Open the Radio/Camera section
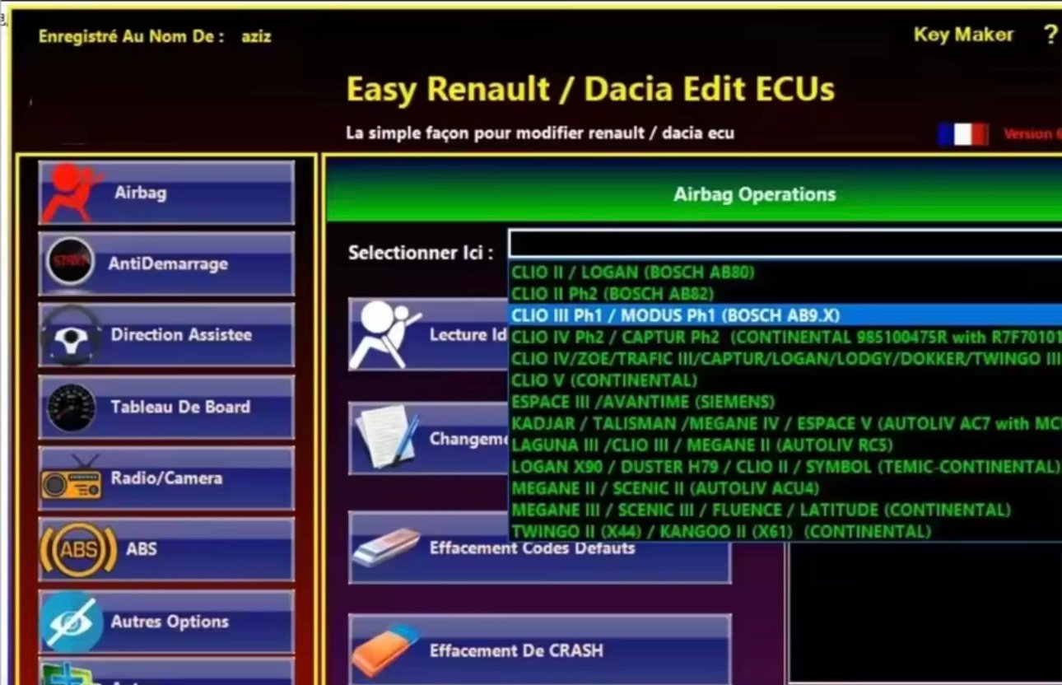This screenshot has width=1062, height=685. pos(166,478)
